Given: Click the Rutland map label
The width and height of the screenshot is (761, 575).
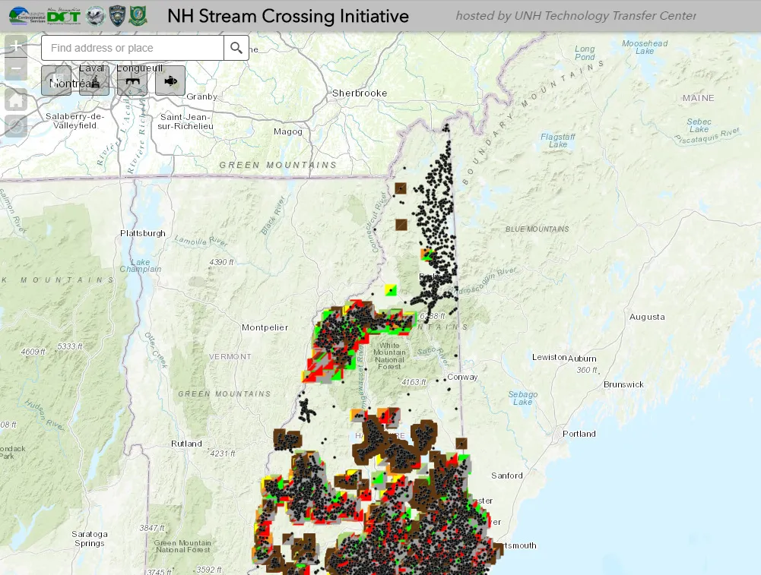Looking at the screenshot, I should click(186, 444).
